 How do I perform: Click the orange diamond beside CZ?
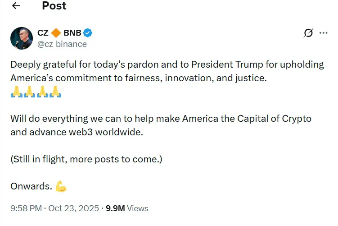(56, 33)
